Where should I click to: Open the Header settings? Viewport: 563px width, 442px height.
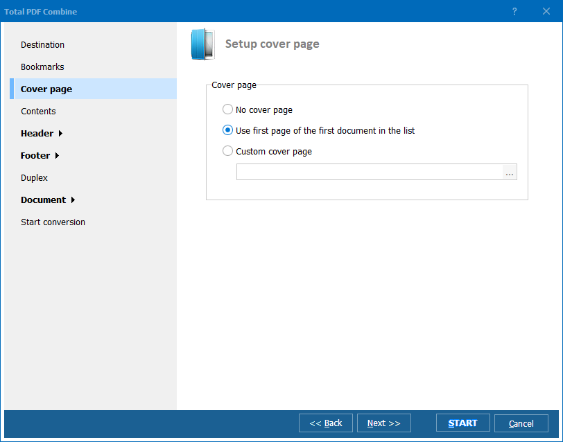pos(37,134)
